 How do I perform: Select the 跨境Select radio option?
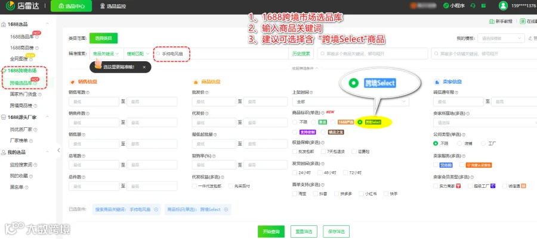click(x=360, y=122)
